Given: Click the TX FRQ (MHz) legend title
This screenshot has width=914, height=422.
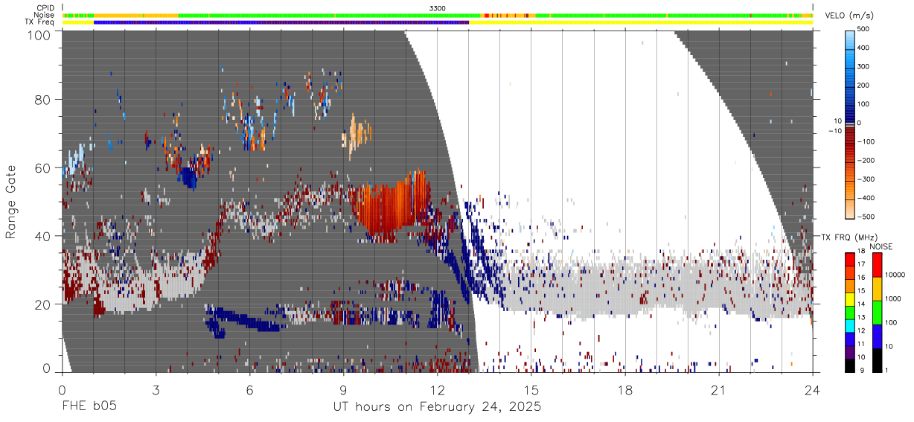Looking at the screenshot, I should click(x=850, y=237).
